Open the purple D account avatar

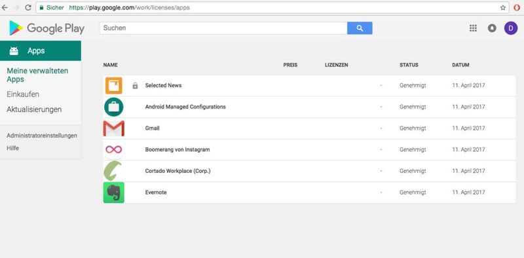click(511, 28)
